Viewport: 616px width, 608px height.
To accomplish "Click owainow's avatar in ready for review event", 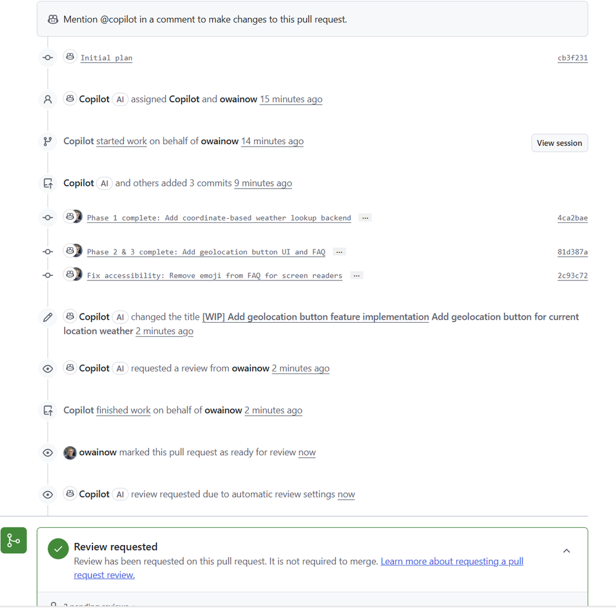I will (x=70, y=452).
